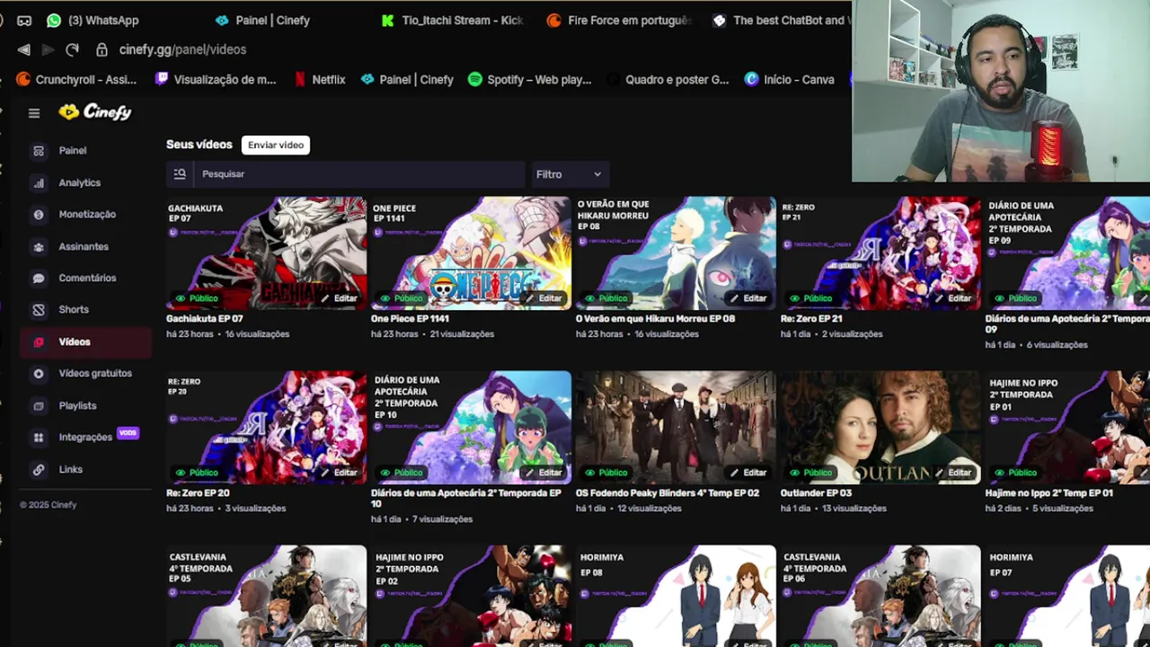Open the Outlander EP 03 thumbnail
1150x647 pixels.
pyautogui.click(x=880, y=428)
